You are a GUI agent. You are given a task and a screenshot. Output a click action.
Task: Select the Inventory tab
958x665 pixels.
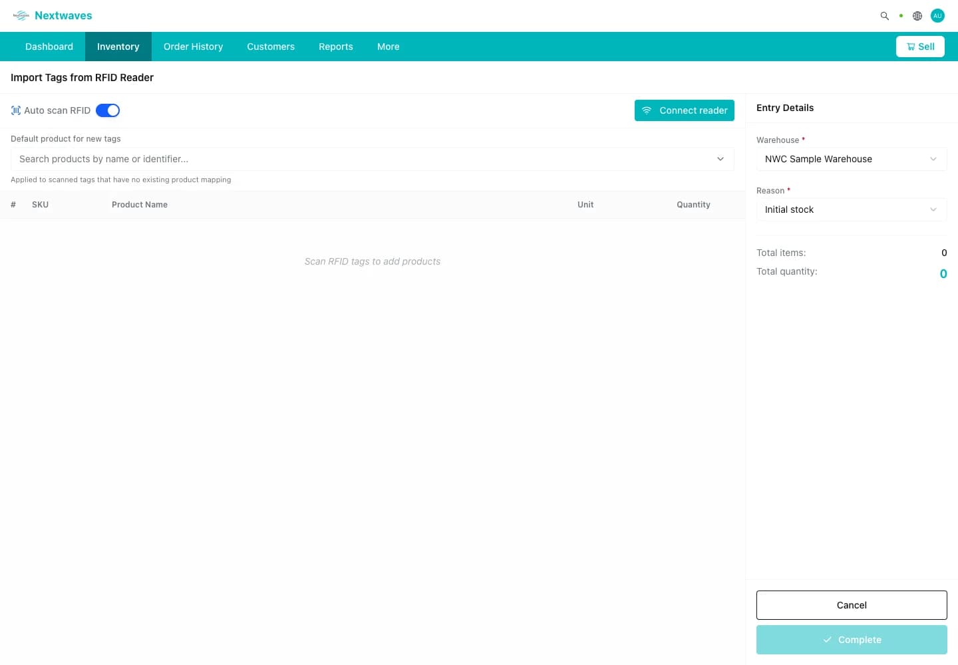tap(118, 47)
